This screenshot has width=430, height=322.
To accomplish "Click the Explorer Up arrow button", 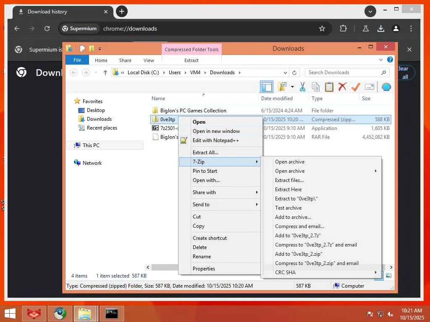I will click(105, 73).
